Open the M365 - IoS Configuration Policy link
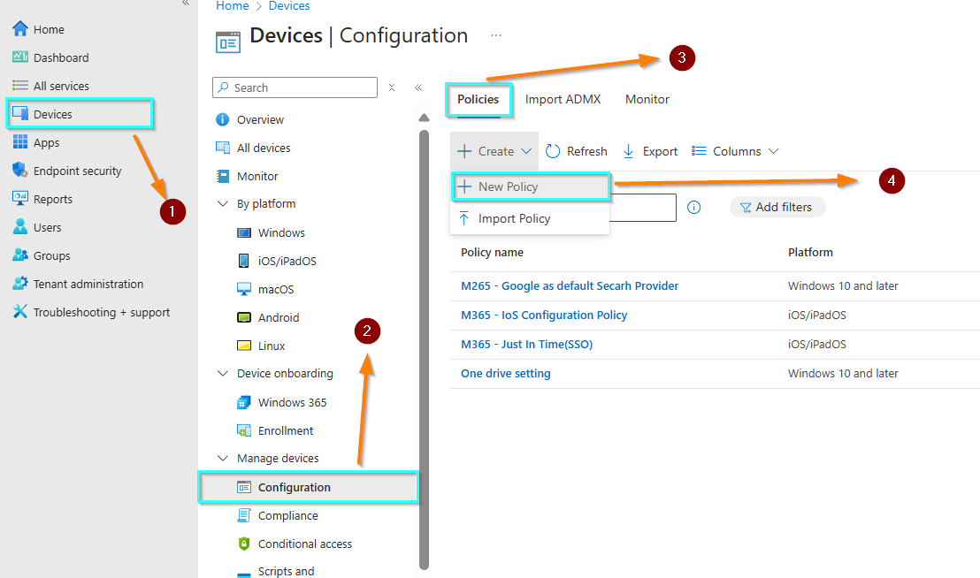Screen dimensions: 980x578 pos(544,316)
